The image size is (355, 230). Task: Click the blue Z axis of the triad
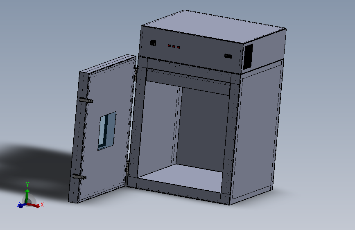21,206
